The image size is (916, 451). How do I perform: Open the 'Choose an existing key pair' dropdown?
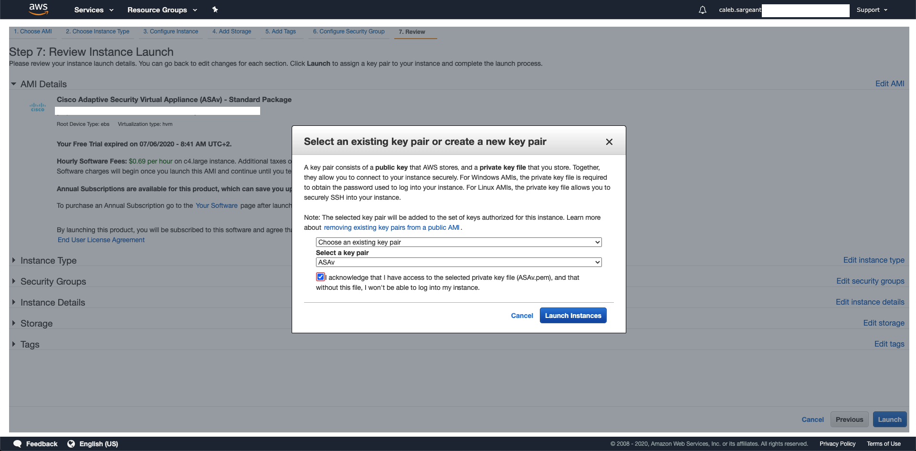click(459, 242)
